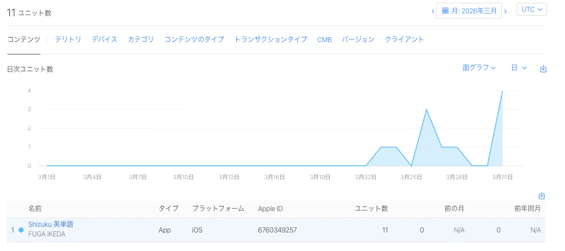This screenshot has width=565, height=251.
Task: Click the 3月22日 label on the chart axis
Action: click(366, 177)
